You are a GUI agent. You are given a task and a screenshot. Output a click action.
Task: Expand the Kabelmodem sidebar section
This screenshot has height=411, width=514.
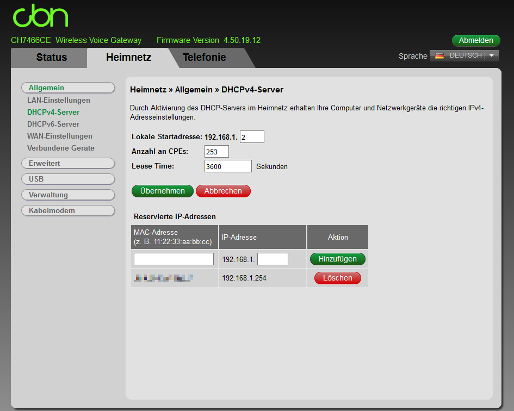[x=68, y=210]
